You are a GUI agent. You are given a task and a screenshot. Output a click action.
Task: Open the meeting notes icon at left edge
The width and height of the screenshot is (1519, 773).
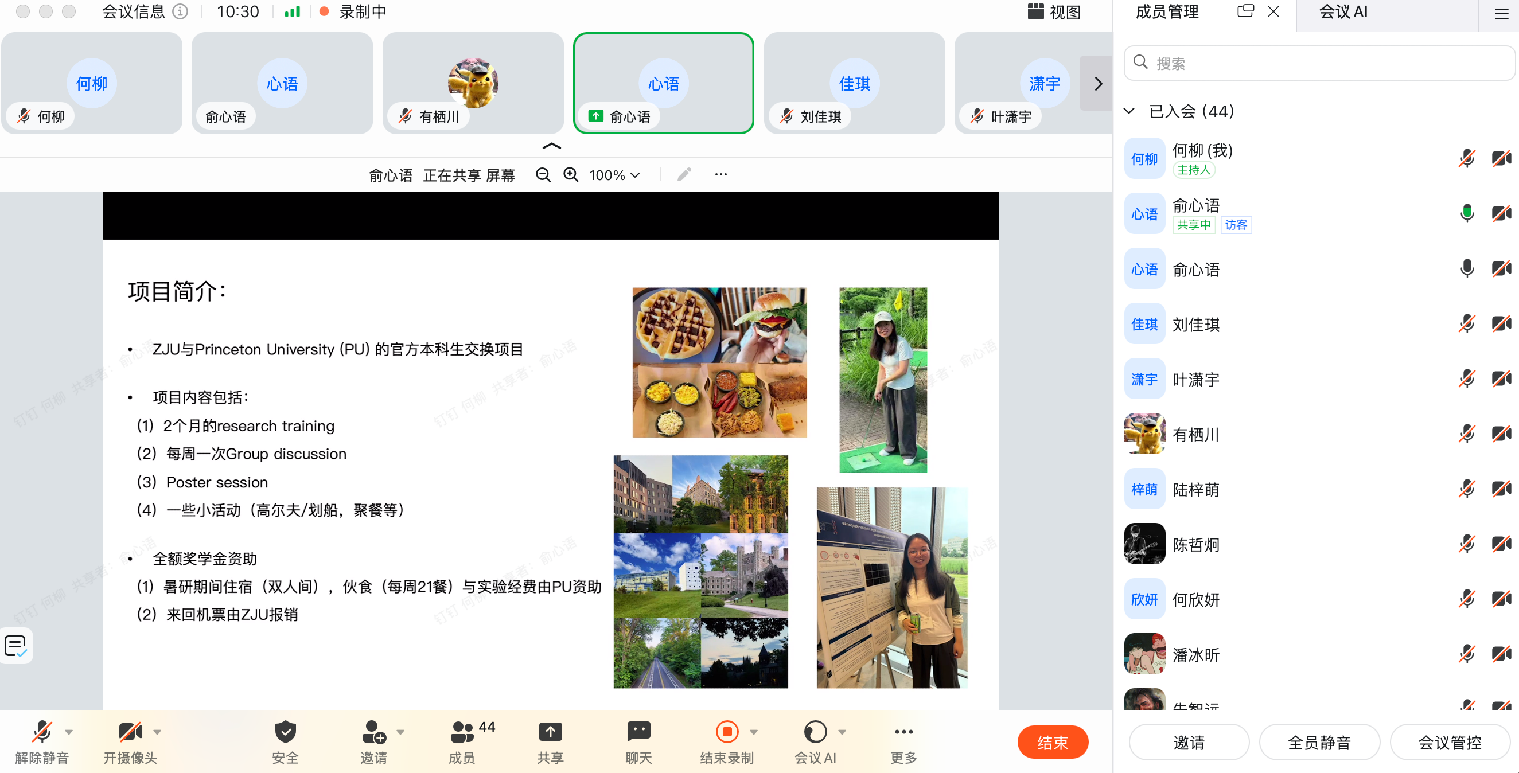[16, 646]
